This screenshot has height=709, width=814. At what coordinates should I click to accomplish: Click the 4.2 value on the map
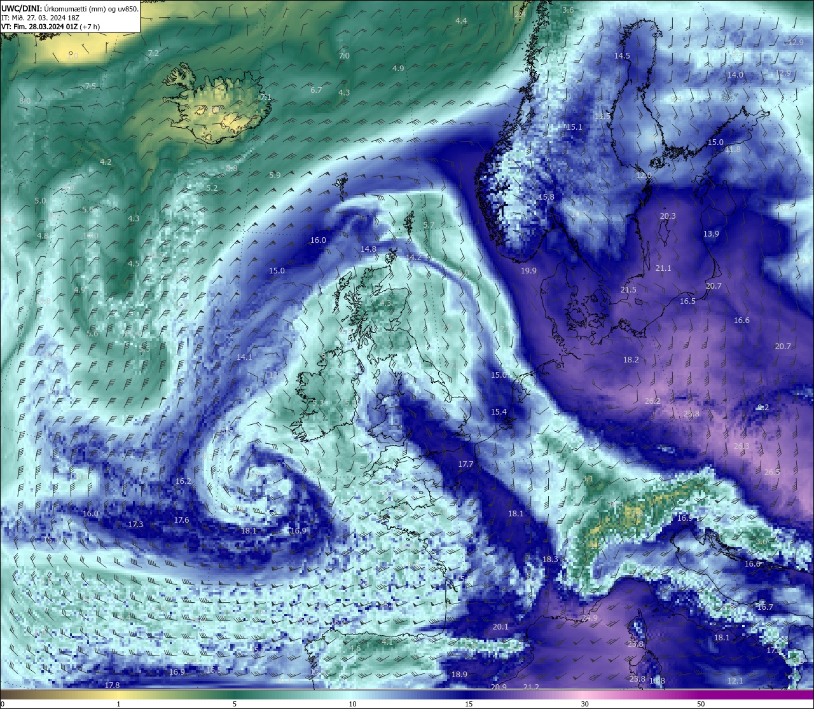click(106, 162)
